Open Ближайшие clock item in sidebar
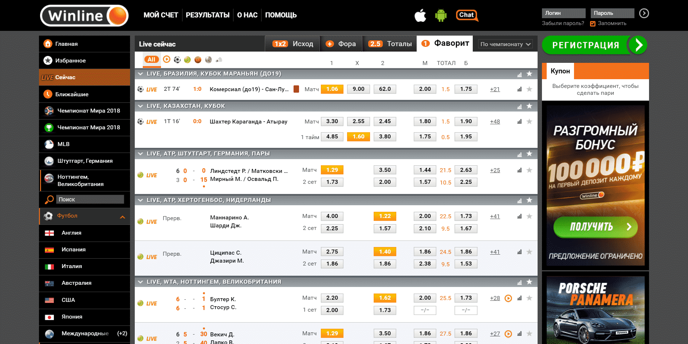 (x=84, y=94)
